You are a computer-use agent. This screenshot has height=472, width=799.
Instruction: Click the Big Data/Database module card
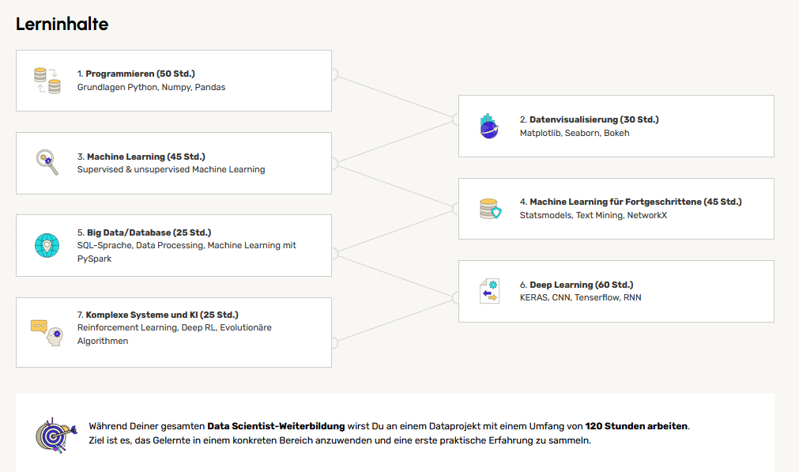[x=174, y=245]
